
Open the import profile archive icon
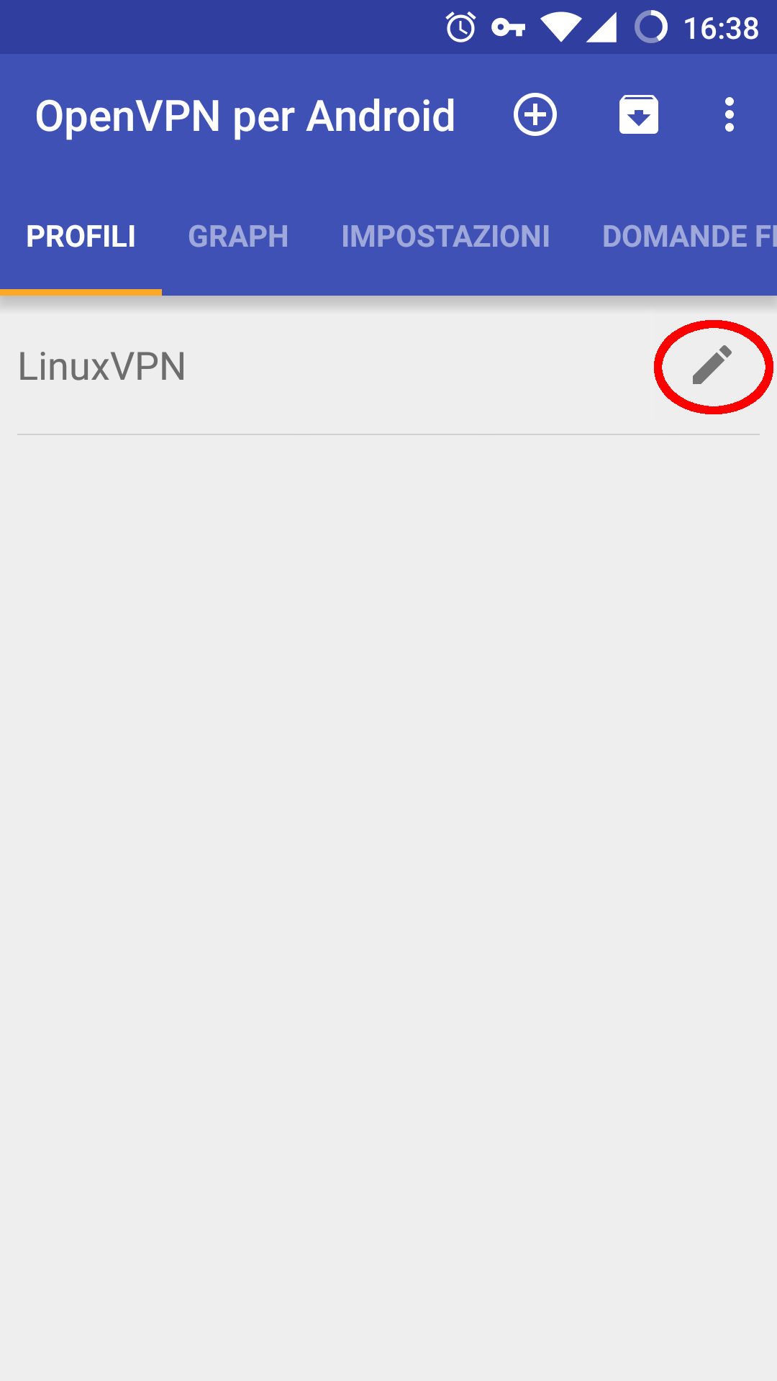tap(639, 114)
